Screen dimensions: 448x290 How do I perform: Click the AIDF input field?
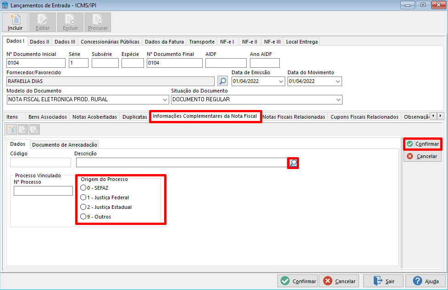tap(226, 63)
